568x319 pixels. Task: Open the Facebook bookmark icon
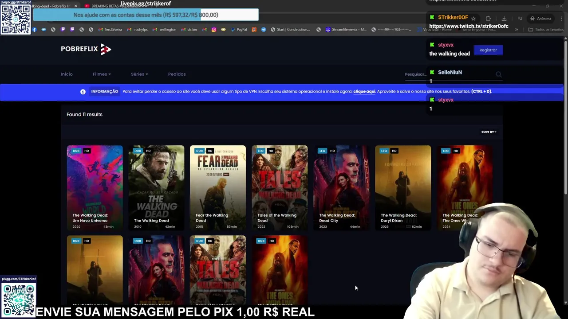pyautogui.click(x=34, y=30)
